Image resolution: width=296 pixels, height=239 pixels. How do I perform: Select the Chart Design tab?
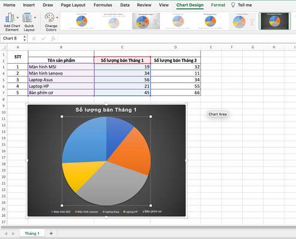190,5
